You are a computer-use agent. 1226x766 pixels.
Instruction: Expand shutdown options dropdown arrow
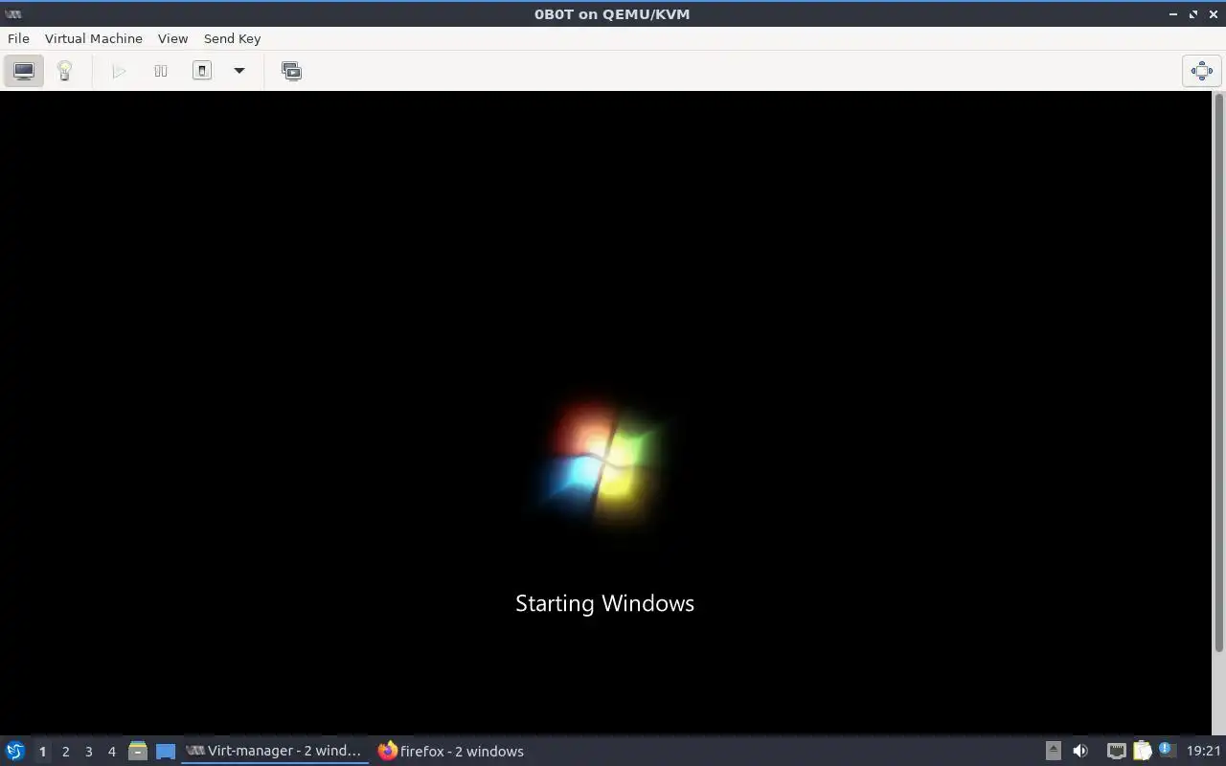pos(239,71)
